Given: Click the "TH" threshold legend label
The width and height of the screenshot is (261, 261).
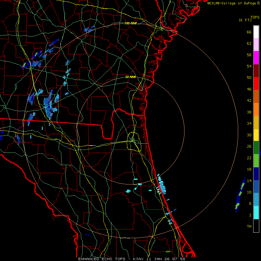Looking at the screenshot, I should pyautogui.click(x=249, y=226).
